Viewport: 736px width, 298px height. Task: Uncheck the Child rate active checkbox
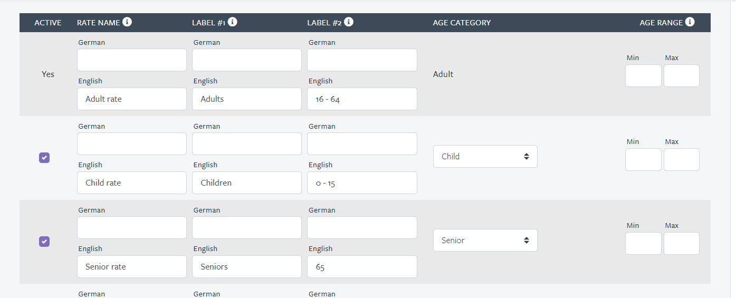44,158
